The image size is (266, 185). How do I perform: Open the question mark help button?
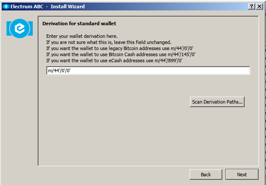coord(252,7)
